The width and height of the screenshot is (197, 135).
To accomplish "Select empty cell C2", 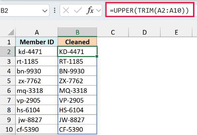I will [x=113, y=51].
